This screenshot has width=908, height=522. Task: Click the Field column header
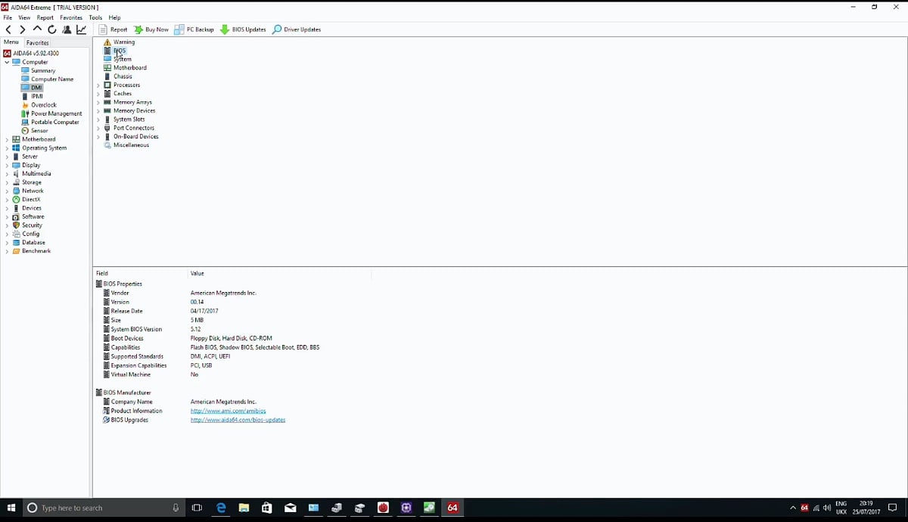pyautogui.click(x=102, y=273)
